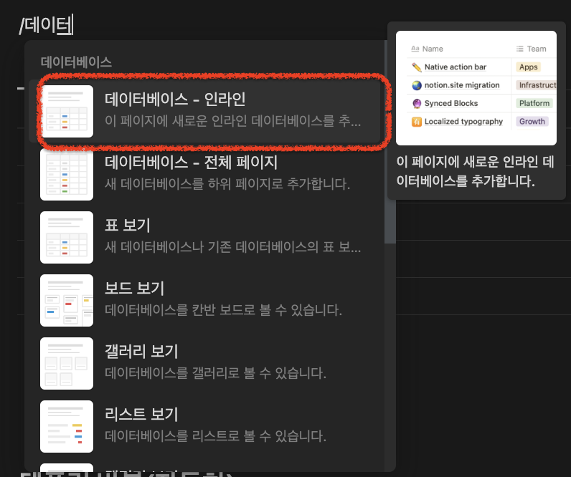The width and height of the screenshot is (571, 477).
Task: Click the 보드 보기 kanban icon
Action: click(67, 300)
